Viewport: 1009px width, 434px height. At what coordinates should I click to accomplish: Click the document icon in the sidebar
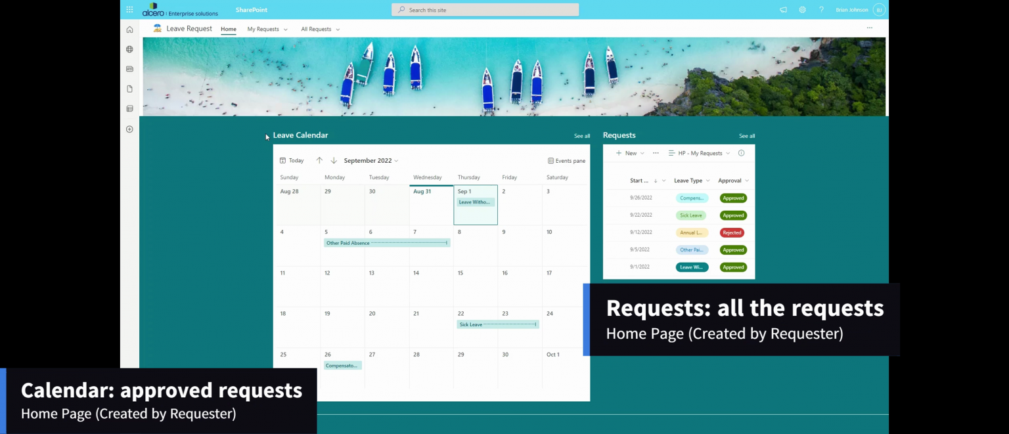click(x=129, y=88)
